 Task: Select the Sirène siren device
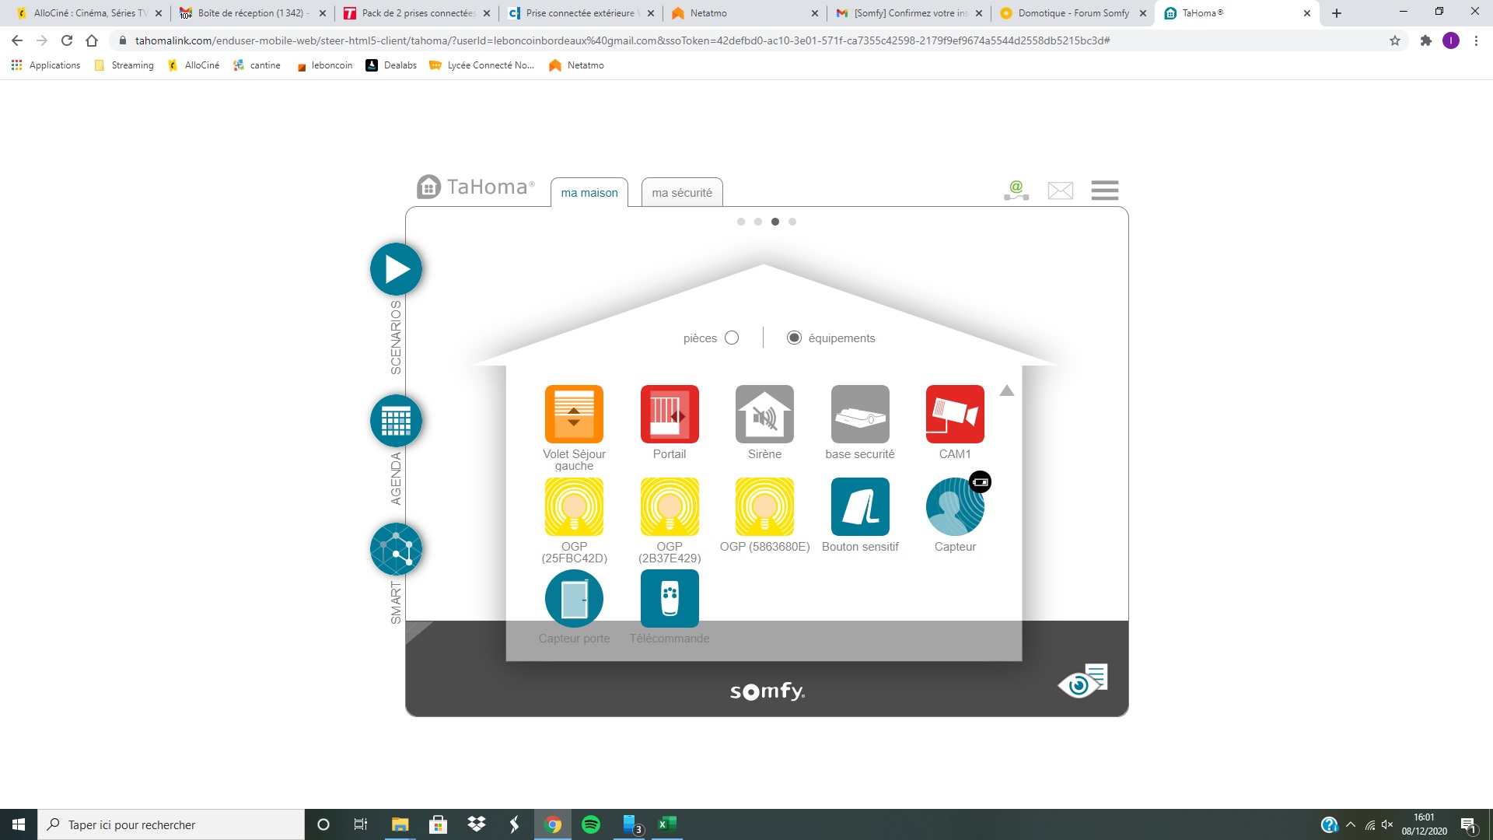pos(764,414)
